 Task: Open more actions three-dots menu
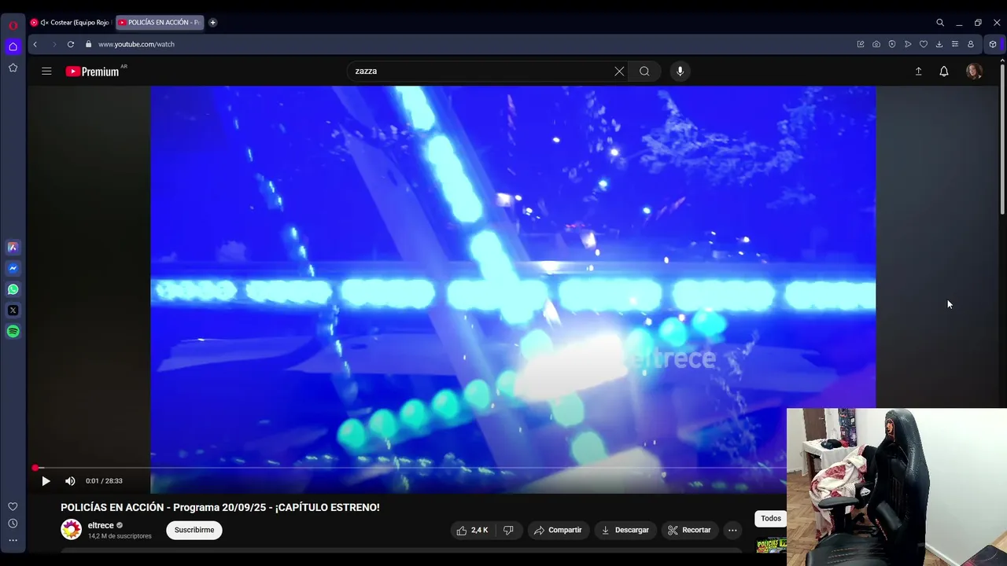tap(732, 530)
